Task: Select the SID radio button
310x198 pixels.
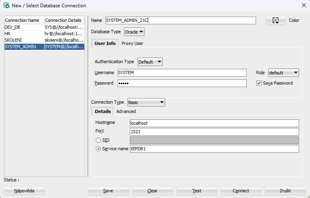Action: (99, 140)
